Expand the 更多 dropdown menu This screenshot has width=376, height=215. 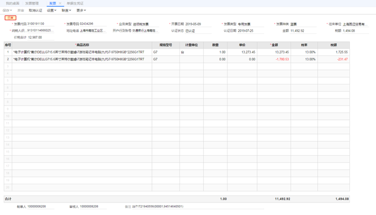pyautogui.click(x=81, y=10)
